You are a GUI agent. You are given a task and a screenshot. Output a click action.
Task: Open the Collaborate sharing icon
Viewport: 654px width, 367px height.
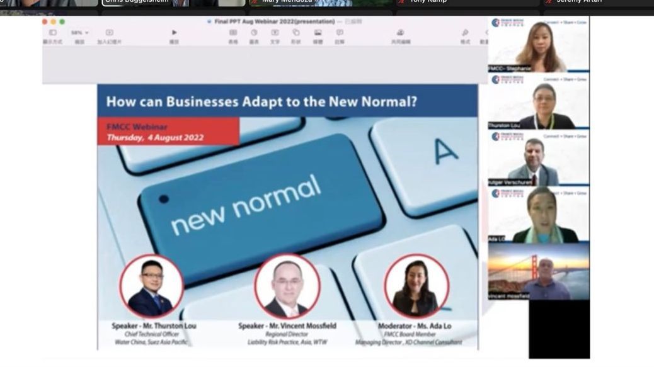(400, 33)
